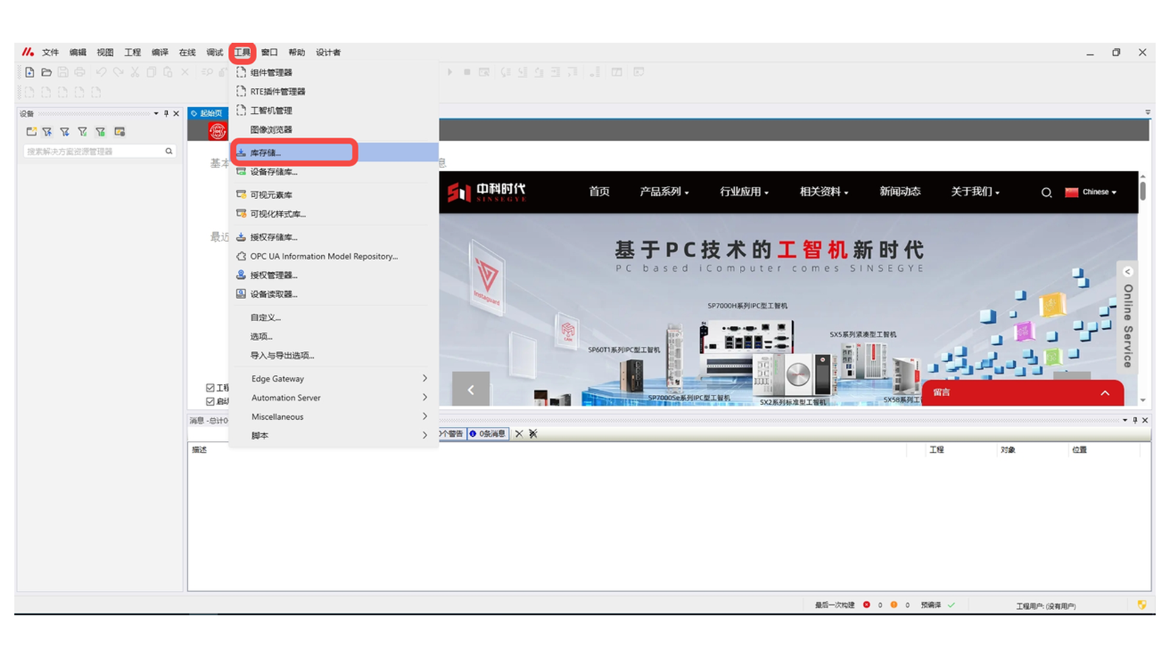The height and width of the screenshot is (658, 1170).
Task: Click the search box in the 设备 panel
Action: (x=94, y=151)
